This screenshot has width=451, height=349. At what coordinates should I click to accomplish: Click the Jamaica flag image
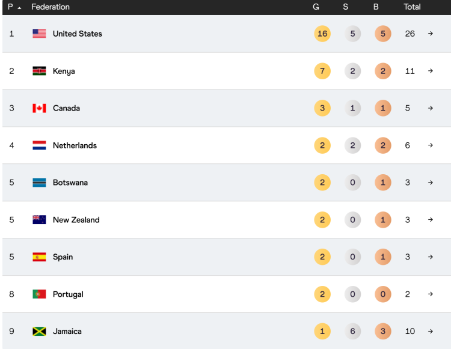click(39, 331)
